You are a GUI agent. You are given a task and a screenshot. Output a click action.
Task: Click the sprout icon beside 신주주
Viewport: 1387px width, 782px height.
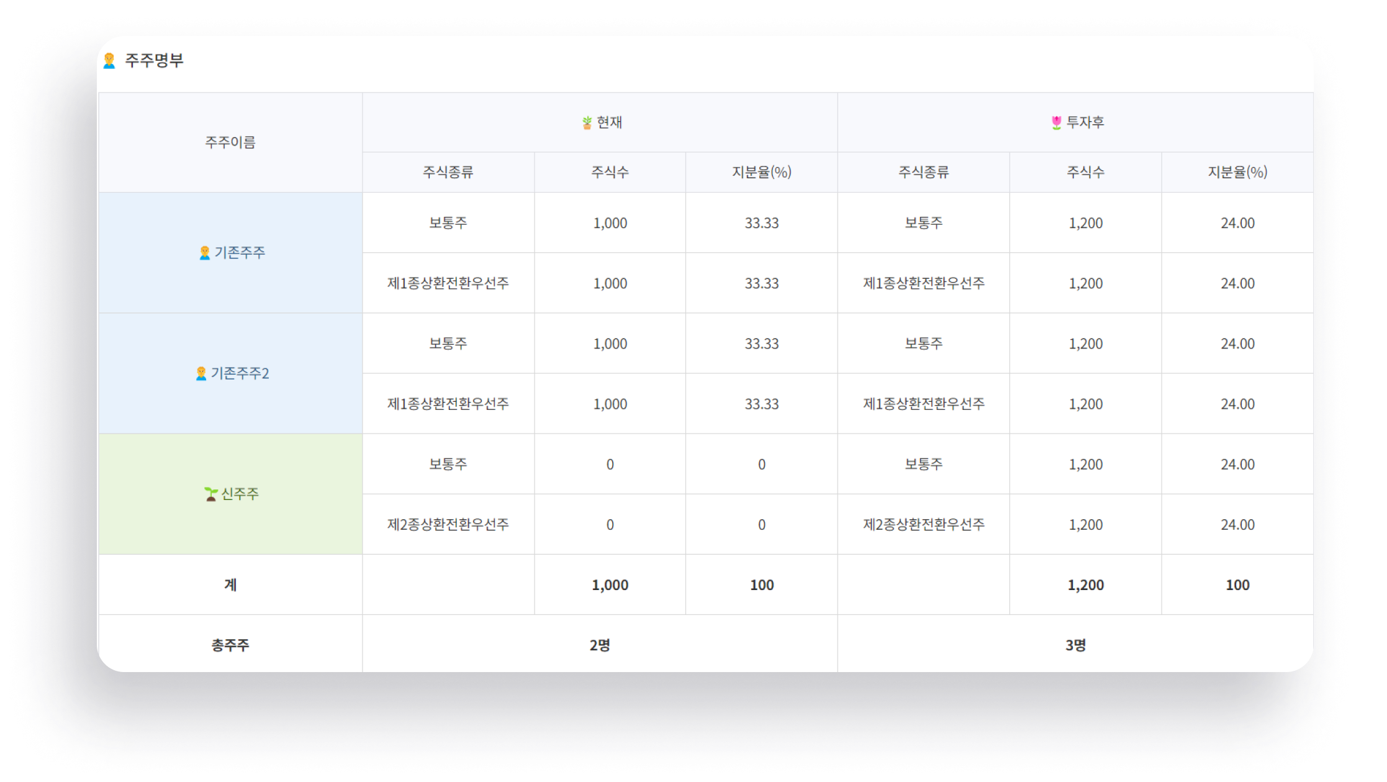click(x=211, y=494)
